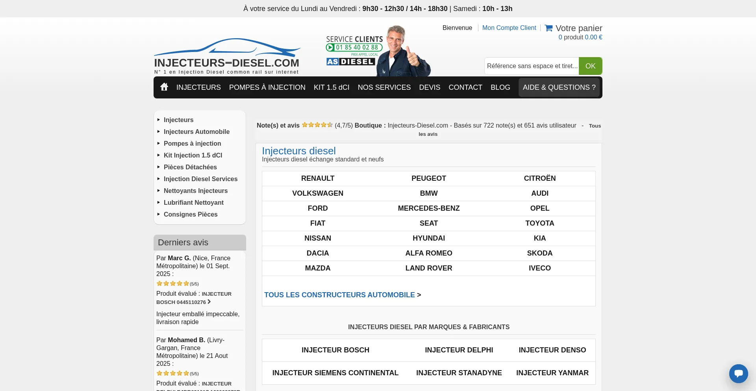Screen dimensions: 756x391
Task: Select SKODA injectors
Action: click(x=540, y=253)
